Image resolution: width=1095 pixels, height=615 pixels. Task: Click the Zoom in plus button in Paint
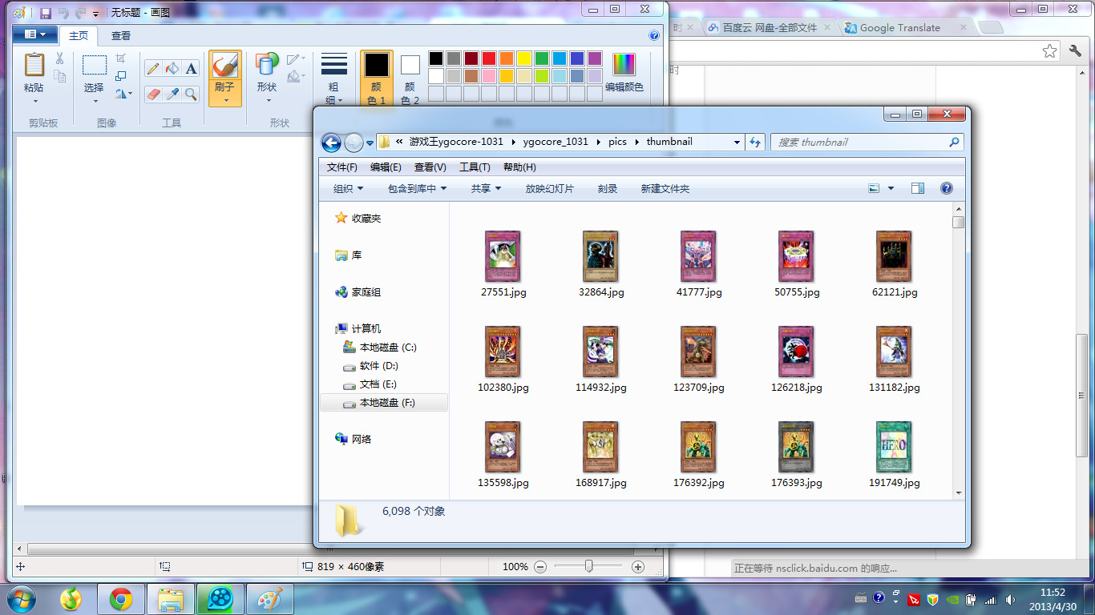click(638, 567)
